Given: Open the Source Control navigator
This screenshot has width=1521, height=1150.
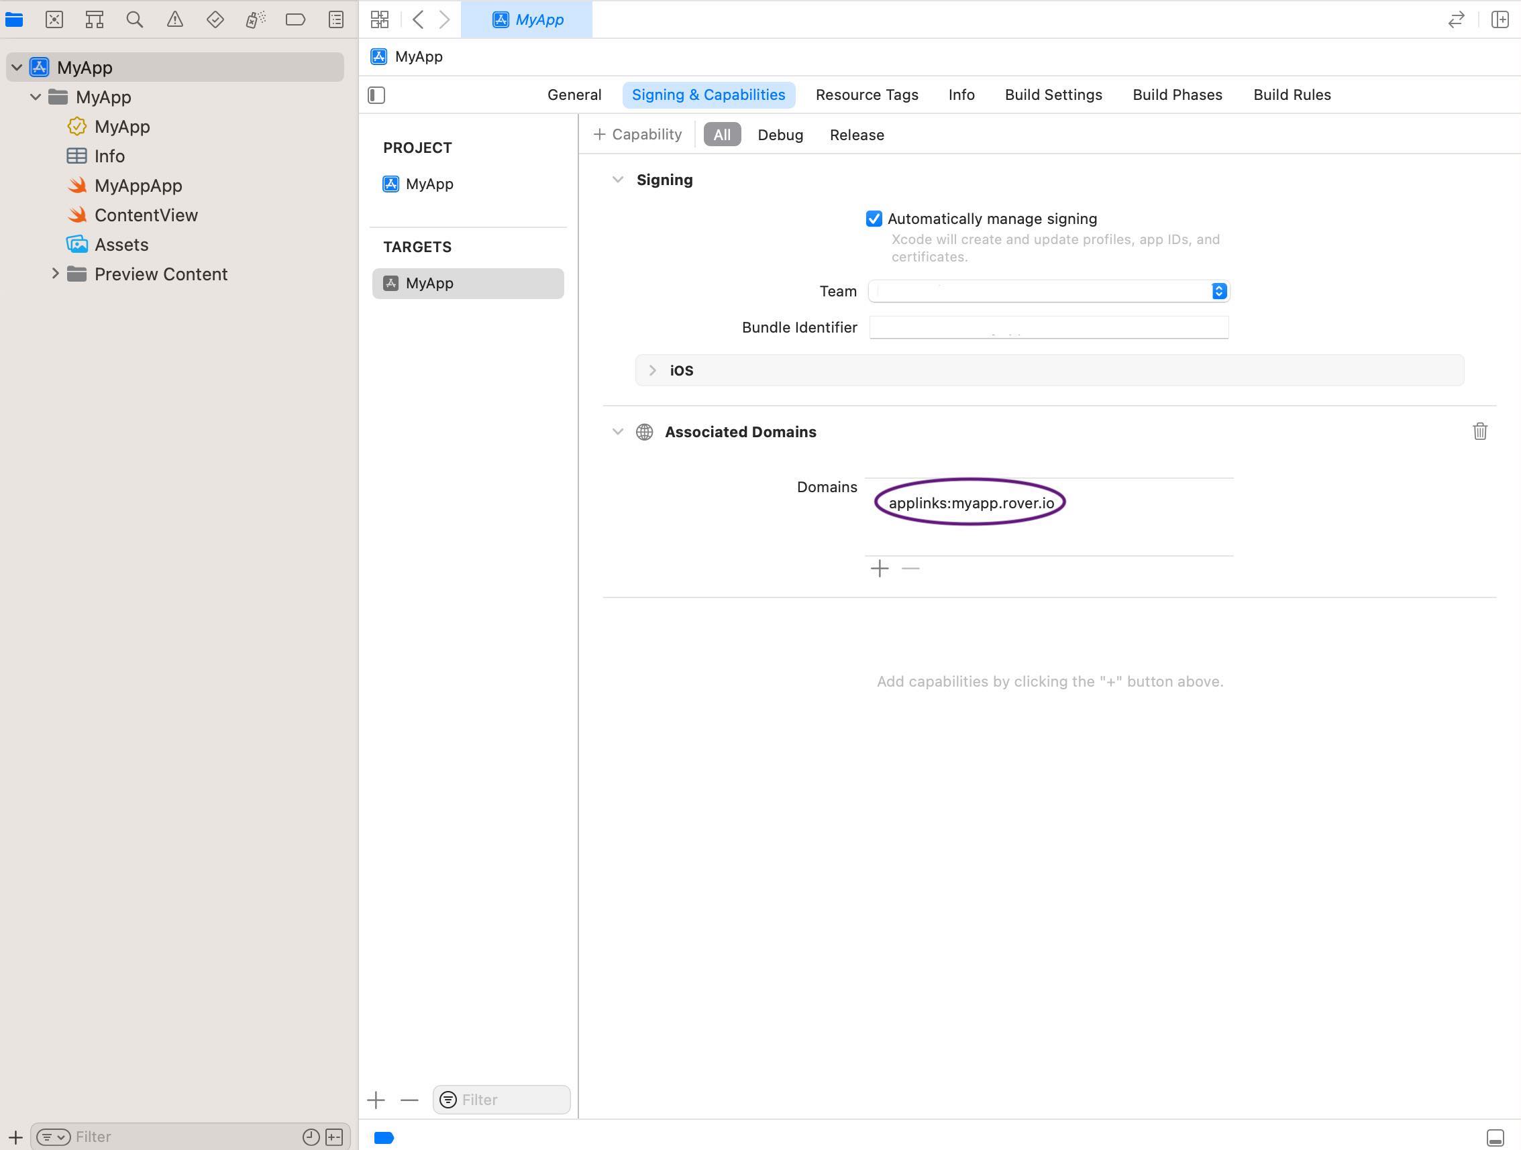Looking at the screenshot, I should pyautogui.click(x=54, y=19).
